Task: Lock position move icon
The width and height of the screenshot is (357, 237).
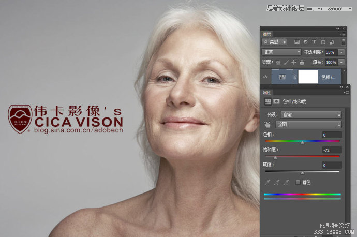Action: (x=294, y=62)
